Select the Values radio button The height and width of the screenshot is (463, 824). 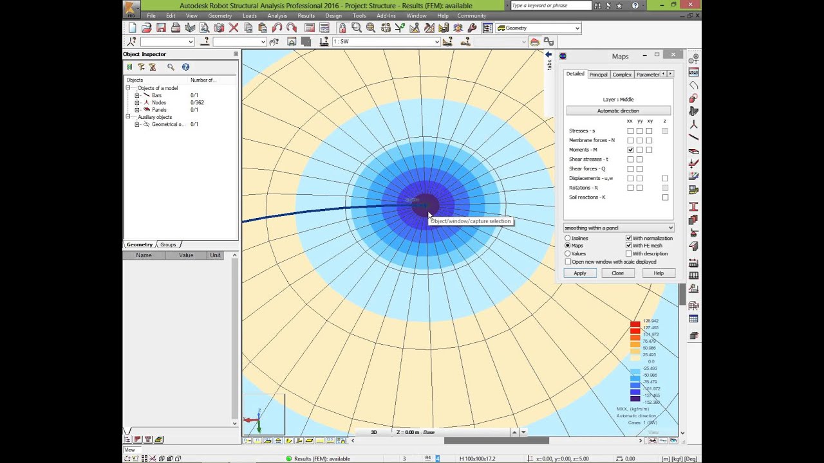point(567,253)
